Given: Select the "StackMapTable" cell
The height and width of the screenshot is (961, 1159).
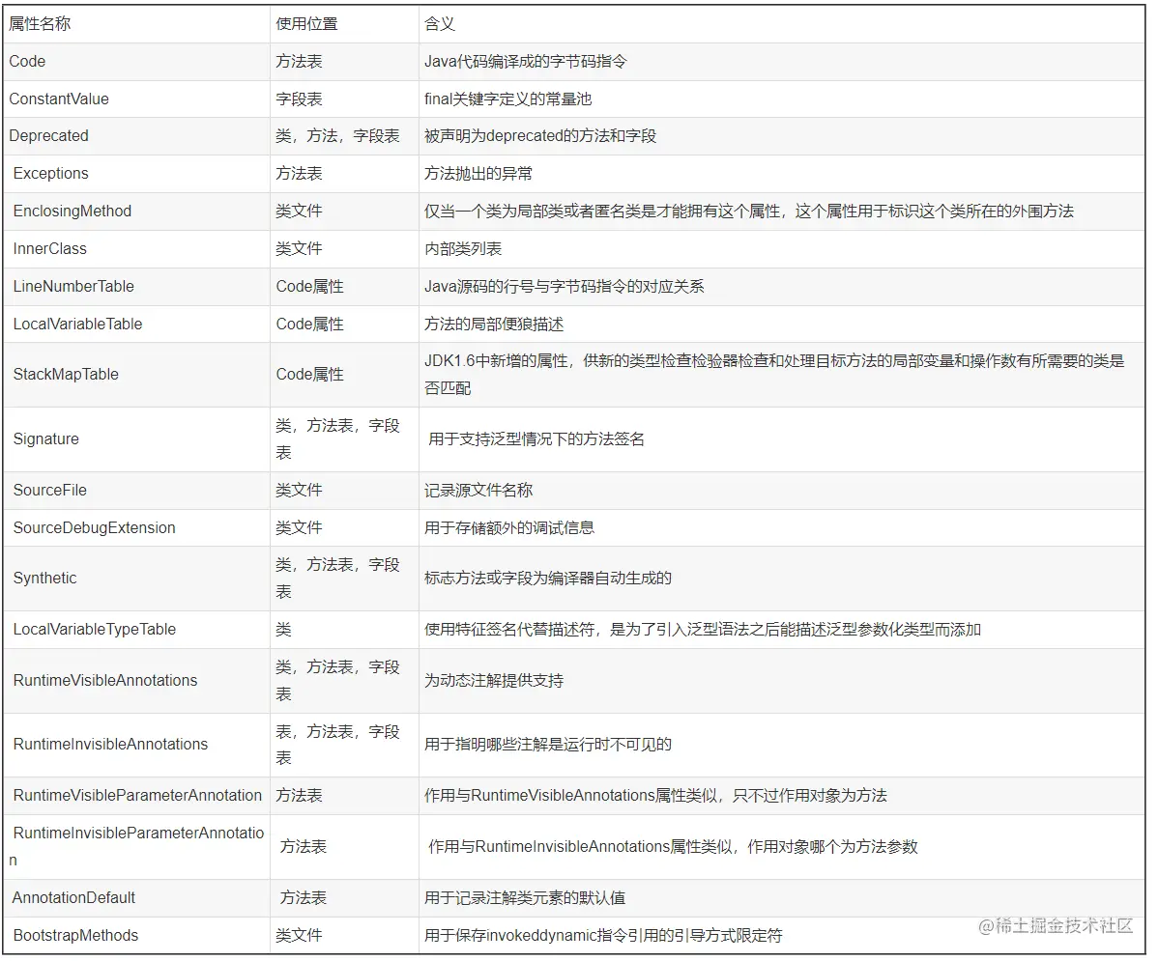Looking at the screenshot, I should [x=136, y=375].
